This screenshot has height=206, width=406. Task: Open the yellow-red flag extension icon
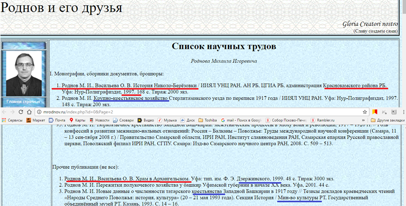(x=375, y=112)
